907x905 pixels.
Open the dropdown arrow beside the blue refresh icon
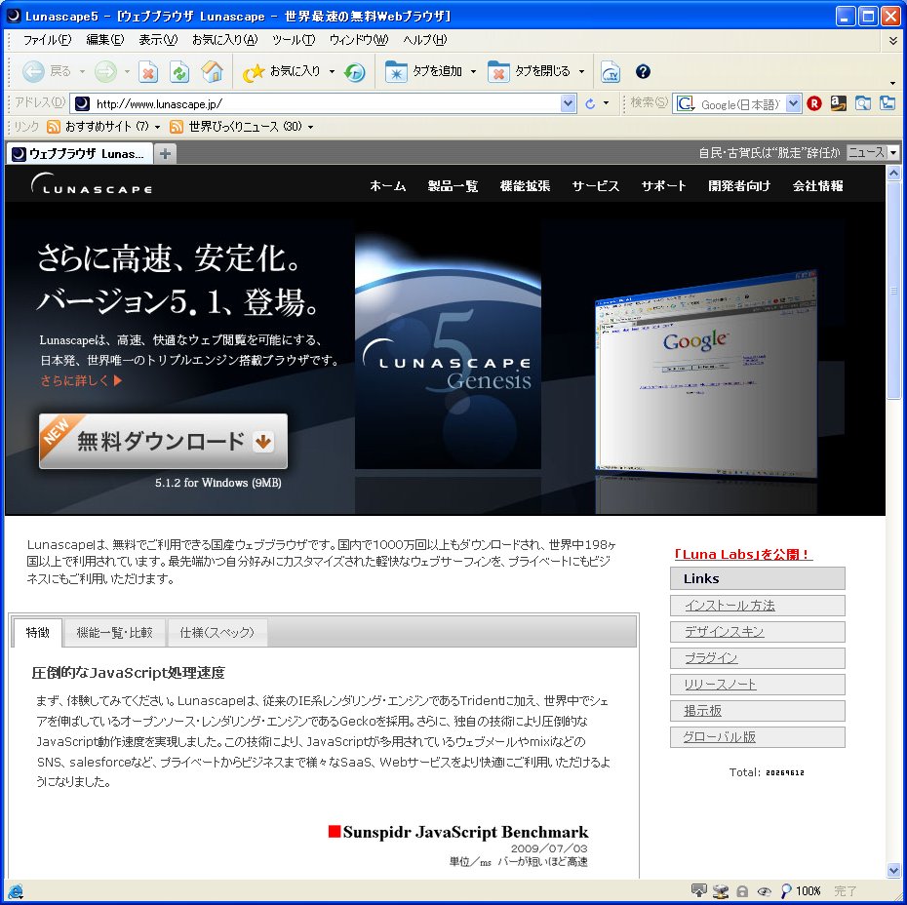(x=607, y=103)
